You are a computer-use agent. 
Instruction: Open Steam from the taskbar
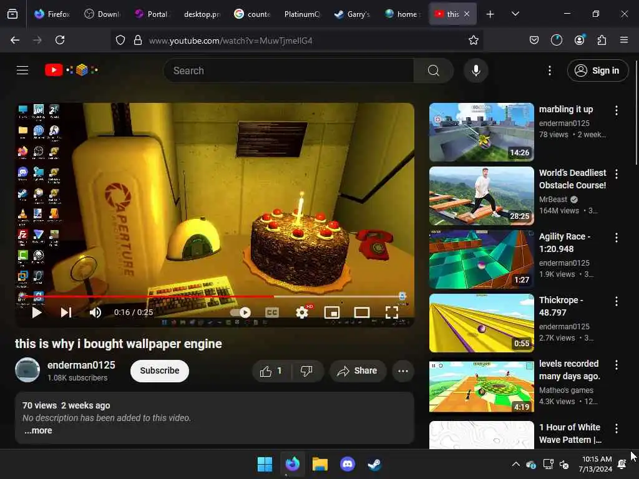pos(374,464)
